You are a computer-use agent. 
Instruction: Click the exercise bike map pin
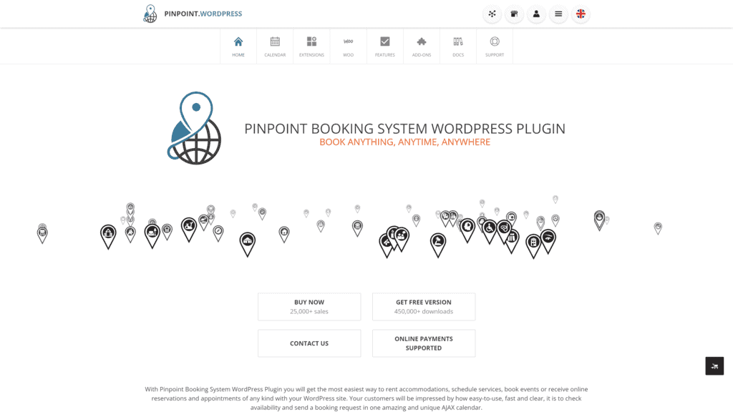(x=189, y=230)
